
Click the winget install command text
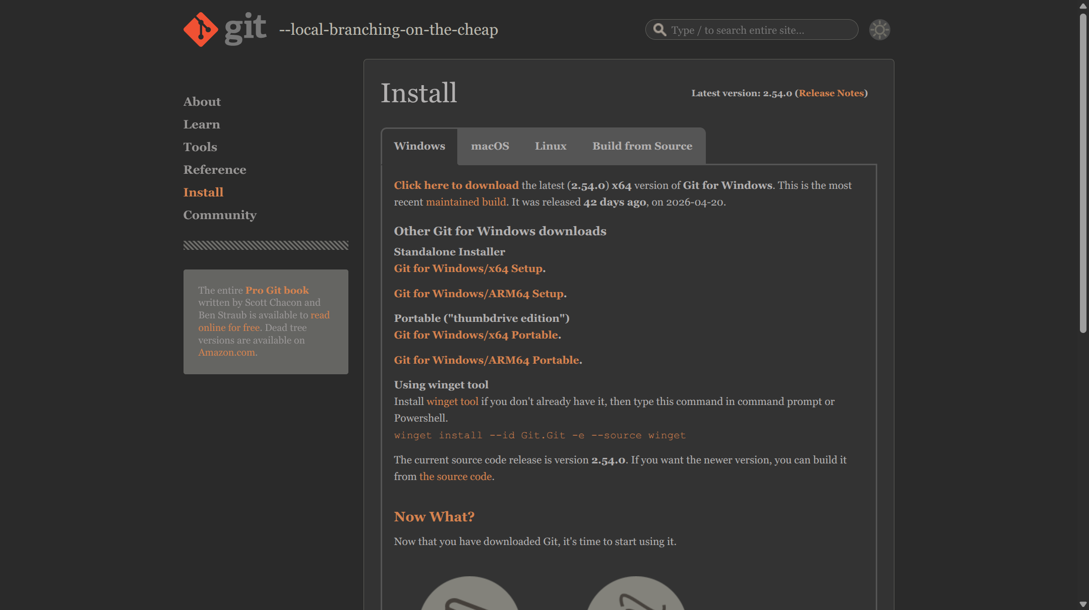pyautogui.click(x=540, y=435)
